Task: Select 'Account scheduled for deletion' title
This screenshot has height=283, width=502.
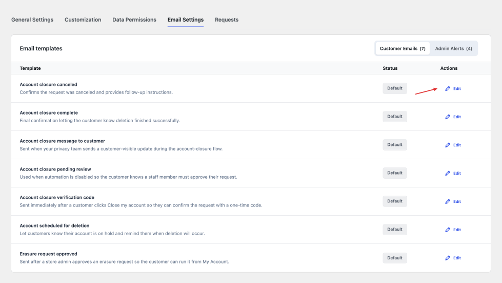Action: 54,225
